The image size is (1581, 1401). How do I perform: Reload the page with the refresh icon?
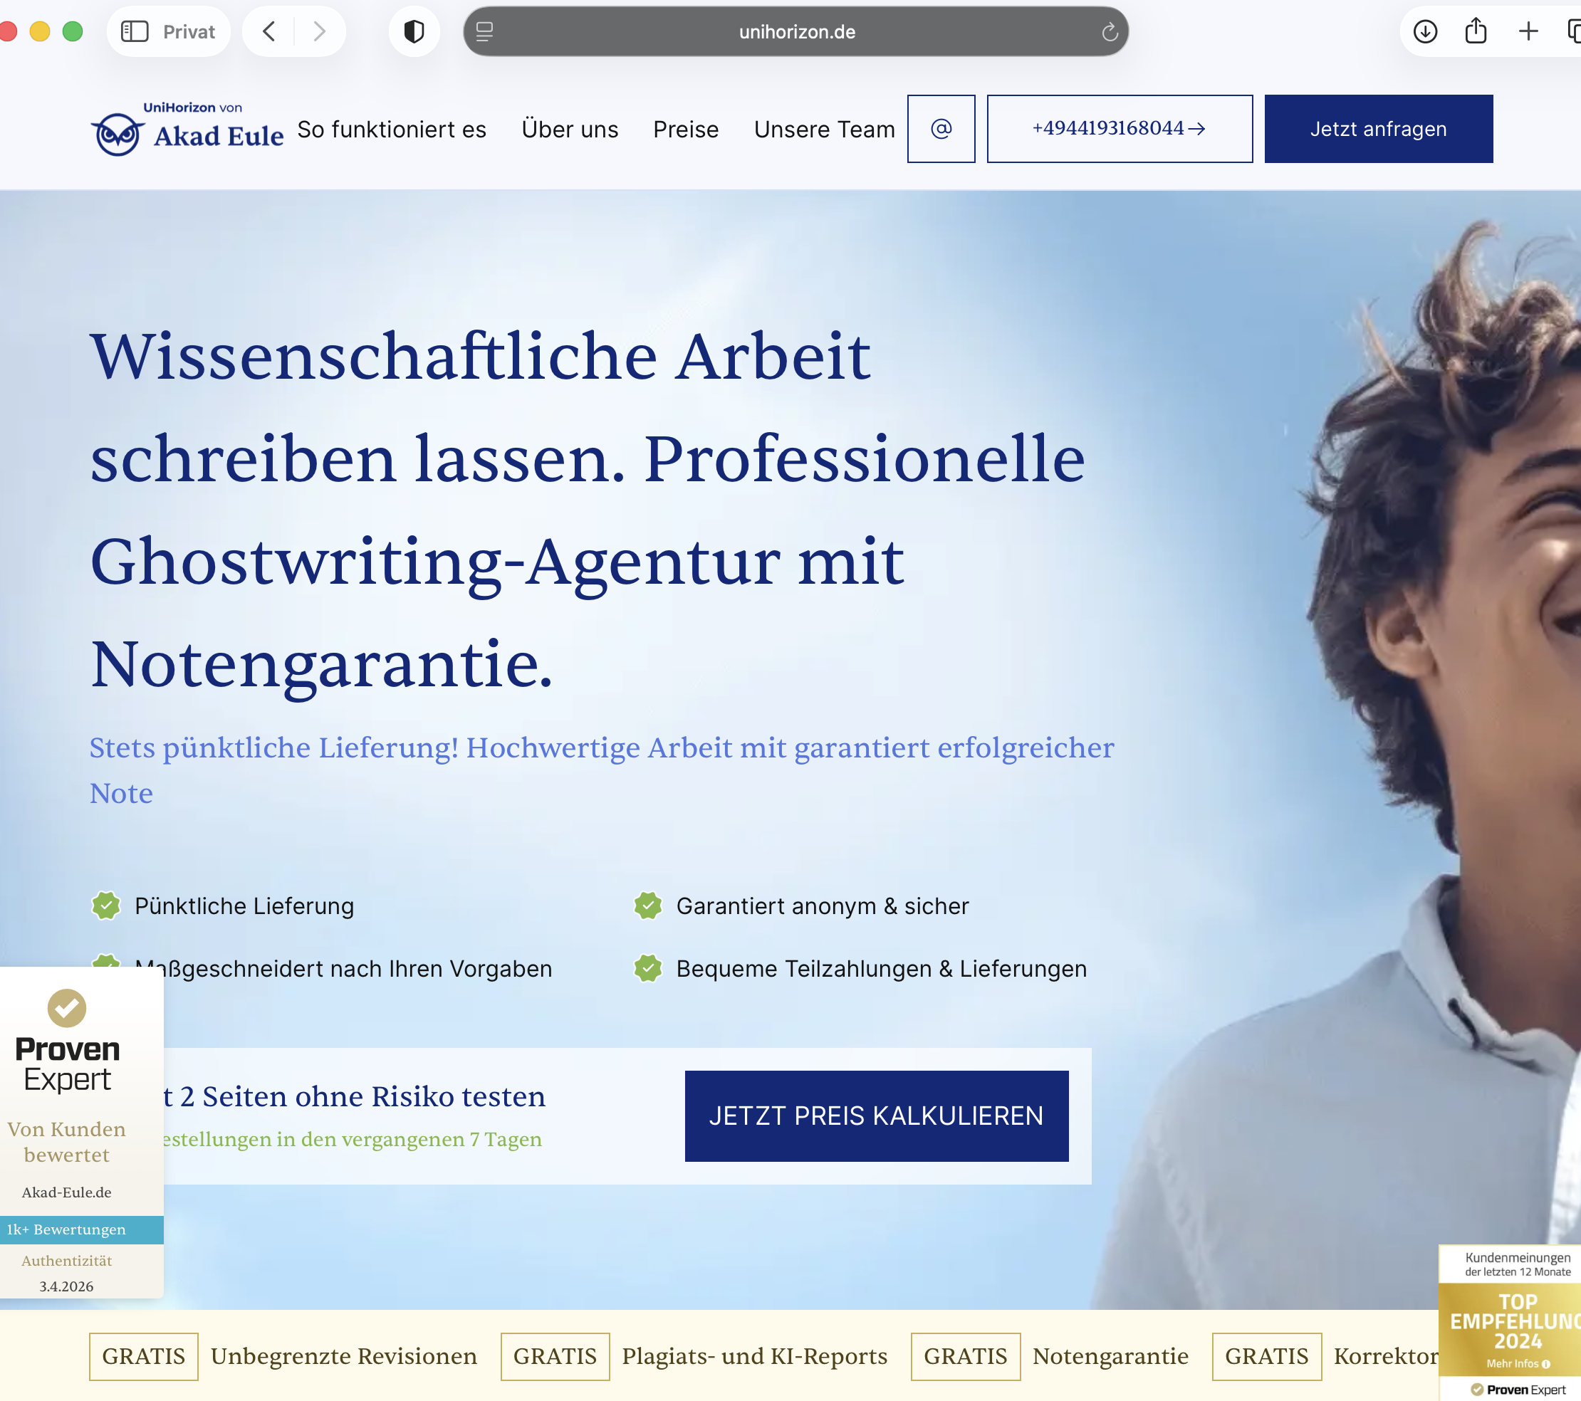pos(1110,32)
